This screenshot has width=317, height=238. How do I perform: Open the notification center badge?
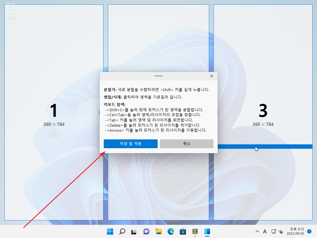(x=309, y=231)
